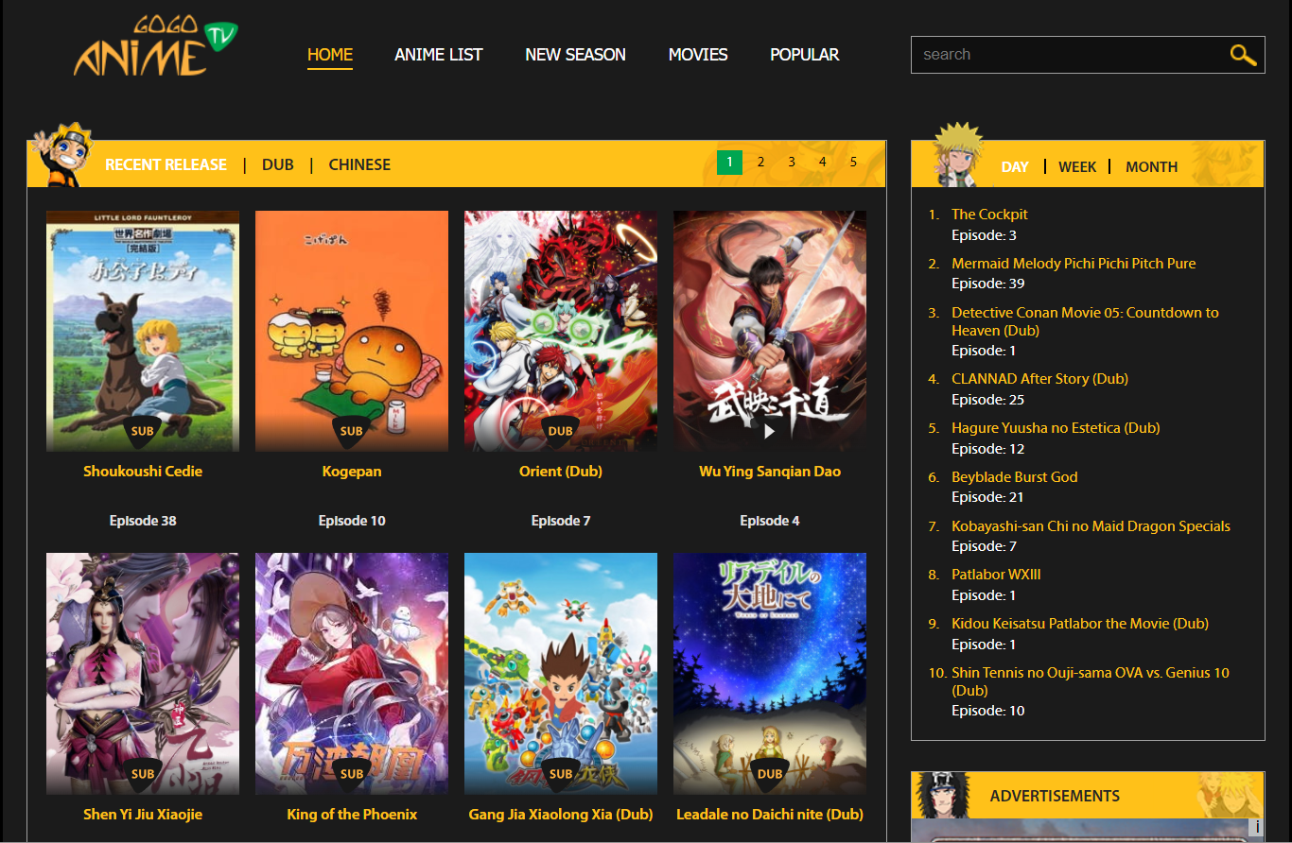This screenshot has width=1292, height=843.
Task: Open Shin Tennis no Ouji-sama OVA entry
Action: click(x=1091, y=681)
